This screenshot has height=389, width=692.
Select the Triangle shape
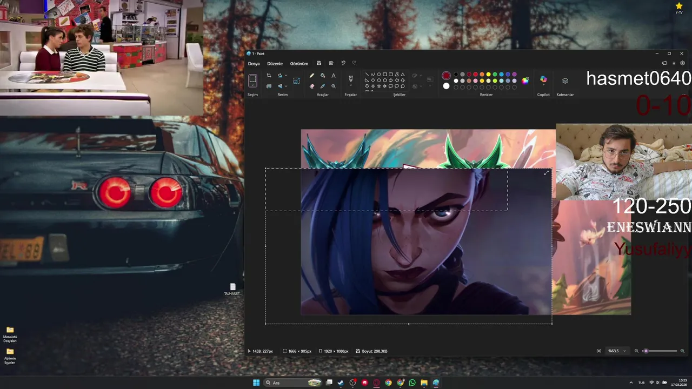(402, 75)
